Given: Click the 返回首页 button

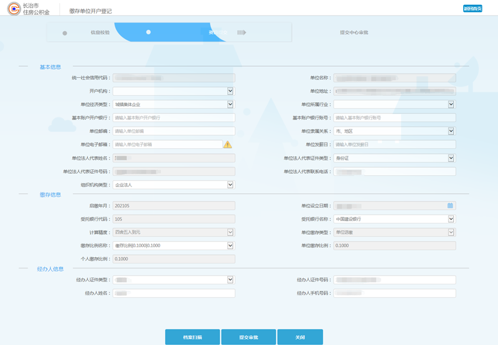Looking at the screenshot, I should tap(472, 8).
